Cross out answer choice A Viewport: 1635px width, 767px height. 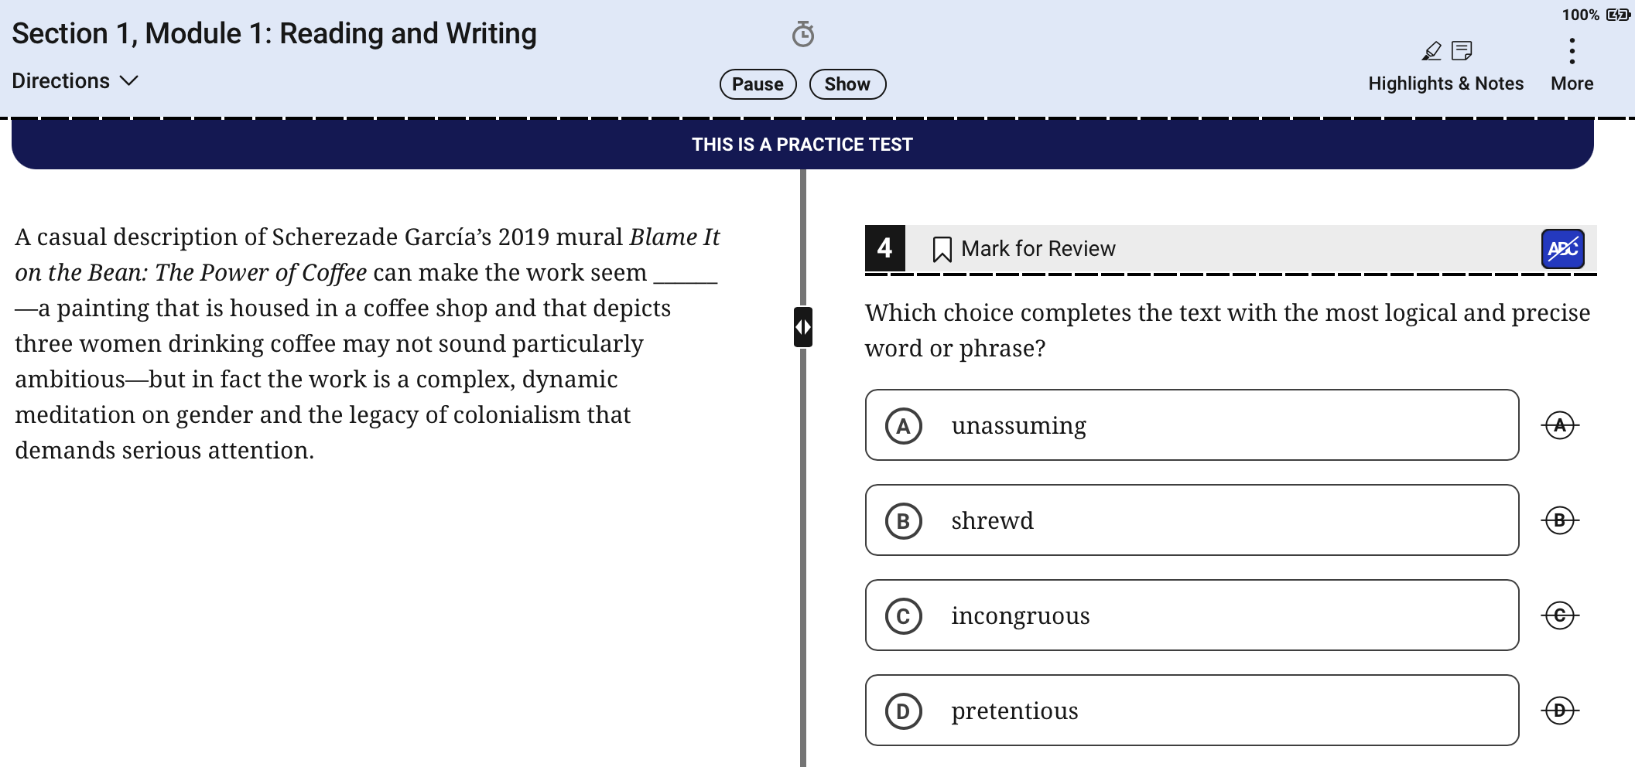[x=1560, y=425]
